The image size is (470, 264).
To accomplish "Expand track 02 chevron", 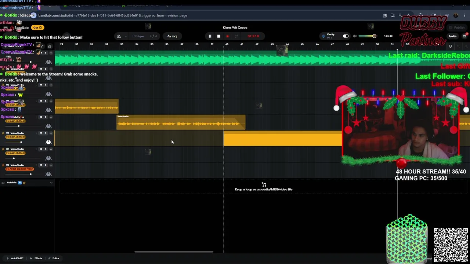I will pos(51,69).
